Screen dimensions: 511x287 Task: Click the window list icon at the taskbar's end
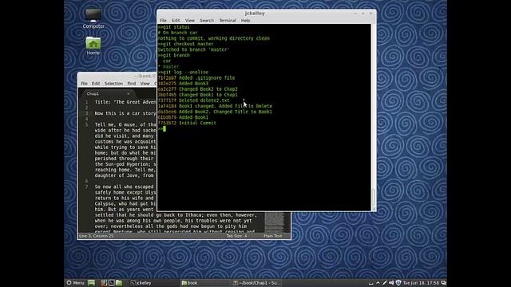point(443,283)
